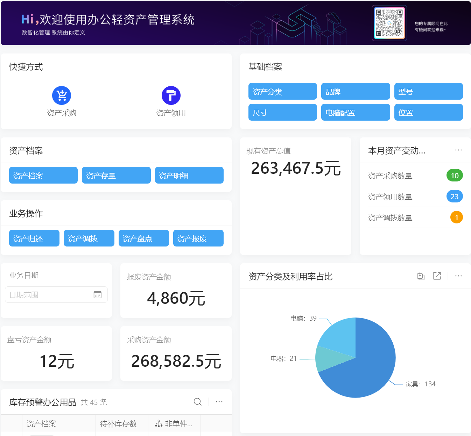Click the 电脑配置 button

pos(355,112)
